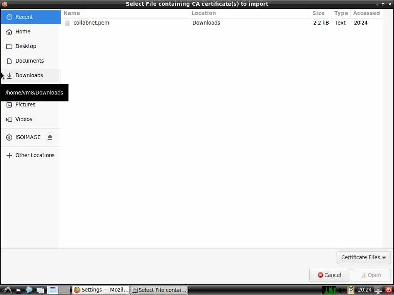Eject the ISOIMAGE volume
The width and height of the screenshot is (394, 295).
pyautogui.click(x=50, y=137)
